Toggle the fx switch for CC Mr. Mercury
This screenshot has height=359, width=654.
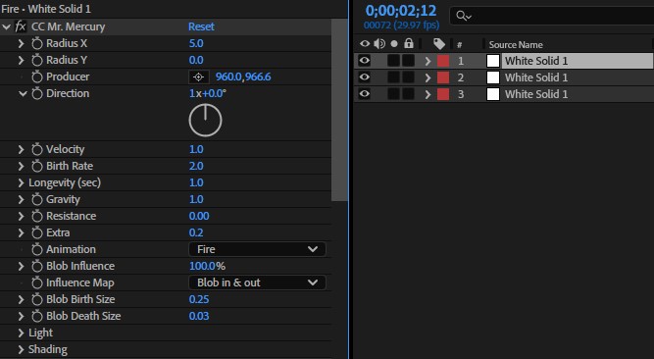20,26
